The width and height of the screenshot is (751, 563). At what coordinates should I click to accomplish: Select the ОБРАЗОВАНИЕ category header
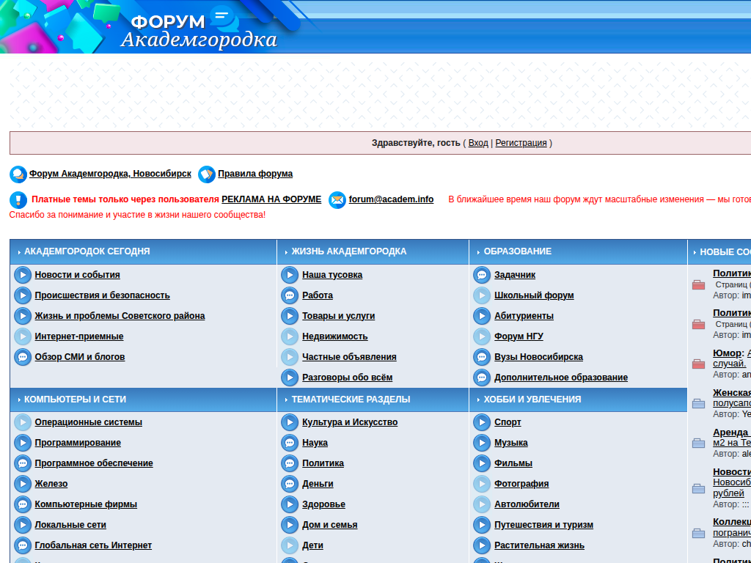click(517, 251)
